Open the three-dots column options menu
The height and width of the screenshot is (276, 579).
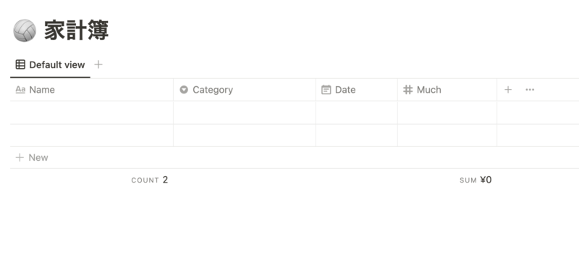(x=530, y=89)
